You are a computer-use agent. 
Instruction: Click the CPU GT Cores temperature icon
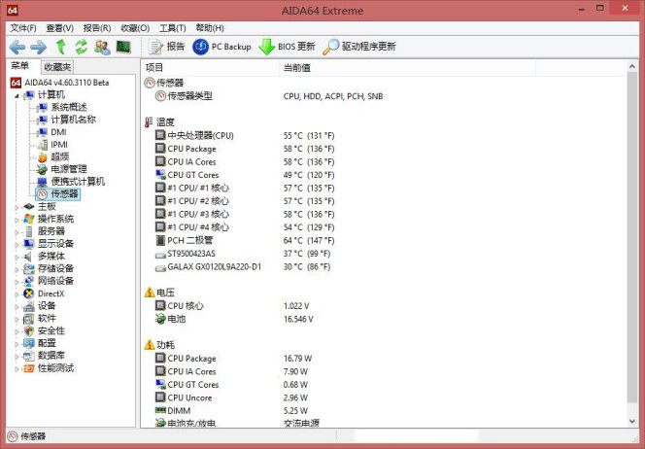click(x=160, y=175)
